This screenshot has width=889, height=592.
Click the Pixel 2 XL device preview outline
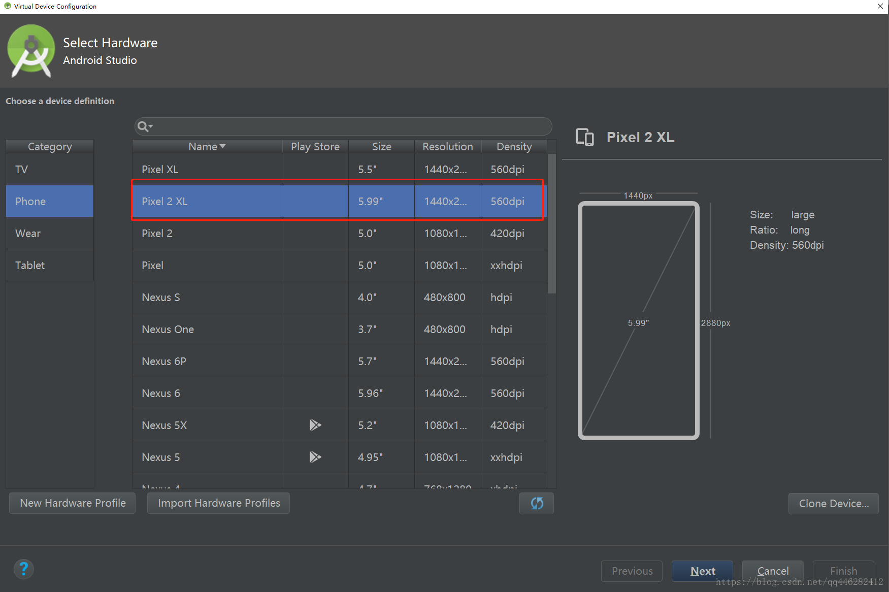coord(639,321)
